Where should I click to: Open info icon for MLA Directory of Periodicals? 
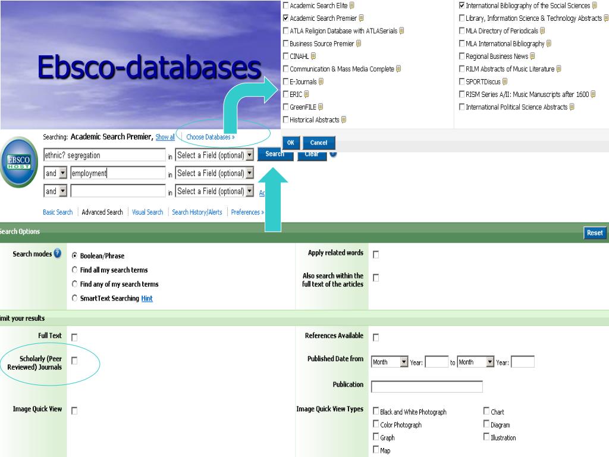point(542,30)
